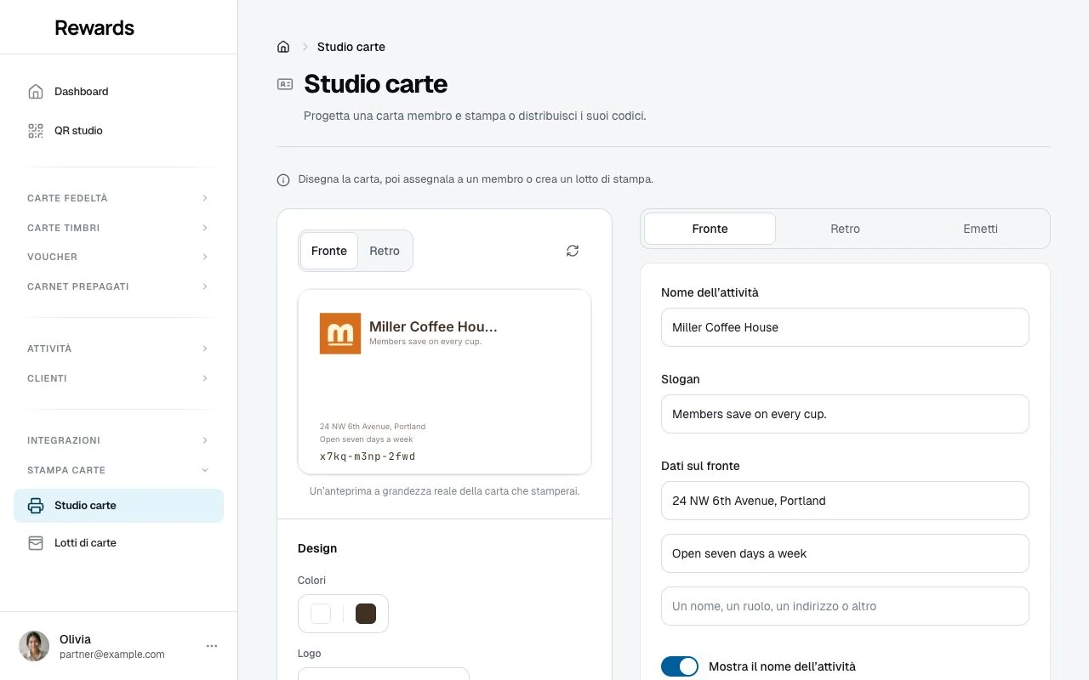Switch card preview to Retro
The image size is (1089, 680).
385,251
